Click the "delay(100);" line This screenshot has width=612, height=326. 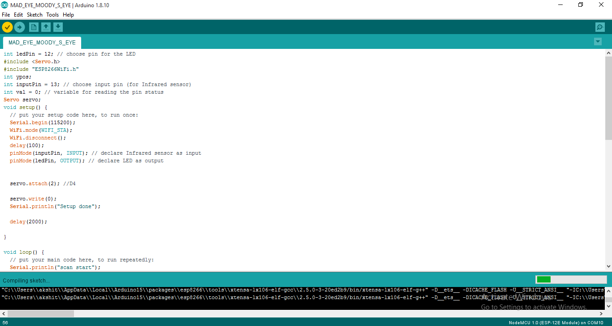pos(27,145)
